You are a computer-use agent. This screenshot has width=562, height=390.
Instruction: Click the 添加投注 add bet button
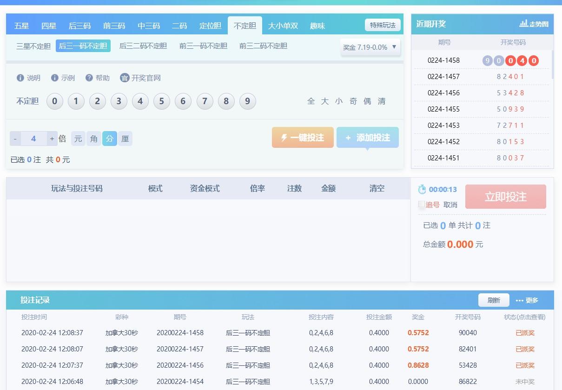click(x=368, y=138)
